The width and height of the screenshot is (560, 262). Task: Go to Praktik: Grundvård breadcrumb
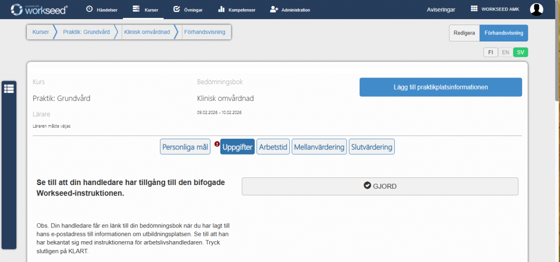86,32
